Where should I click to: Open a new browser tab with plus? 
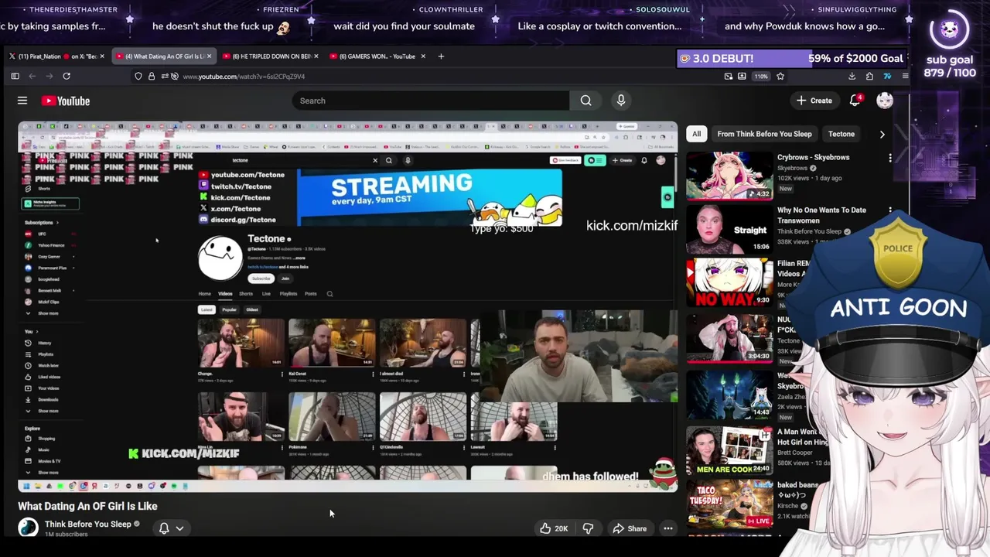click(441, 56)
